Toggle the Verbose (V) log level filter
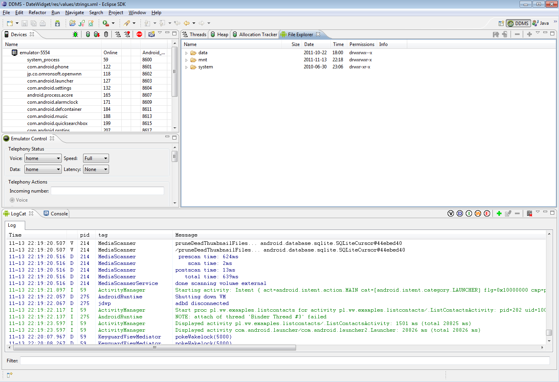 click(451, 213)
